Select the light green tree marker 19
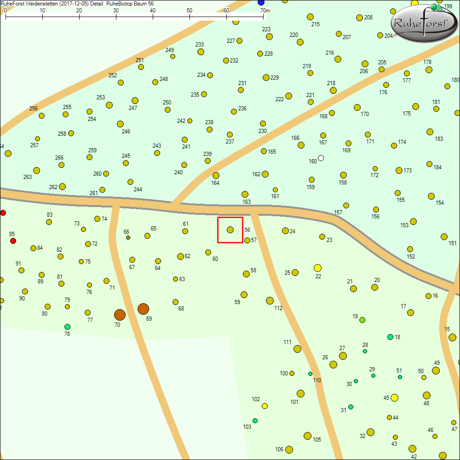460x460 pixels. tap(362, 320)
